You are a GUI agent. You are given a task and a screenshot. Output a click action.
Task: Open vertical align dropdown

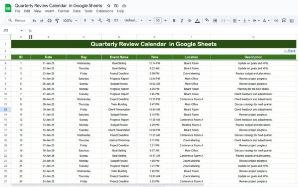pos(246,20)
